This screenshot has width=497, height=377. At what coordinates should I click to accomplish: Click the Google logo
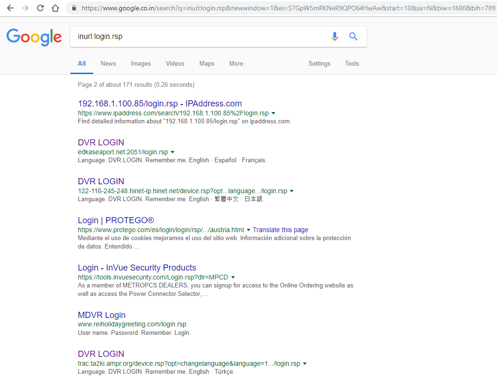(34, 37)
